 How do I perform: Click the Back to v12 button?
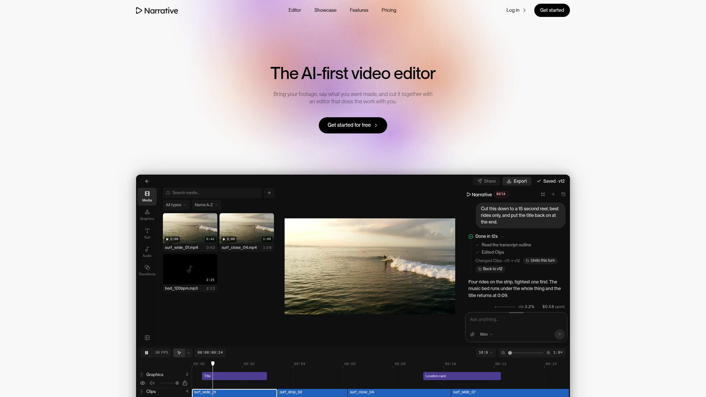point(490,269)
